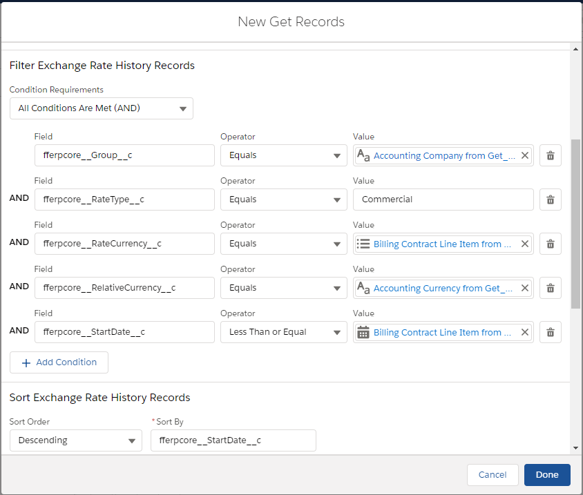Clear the Accounting Company value pill

point(524,155)
